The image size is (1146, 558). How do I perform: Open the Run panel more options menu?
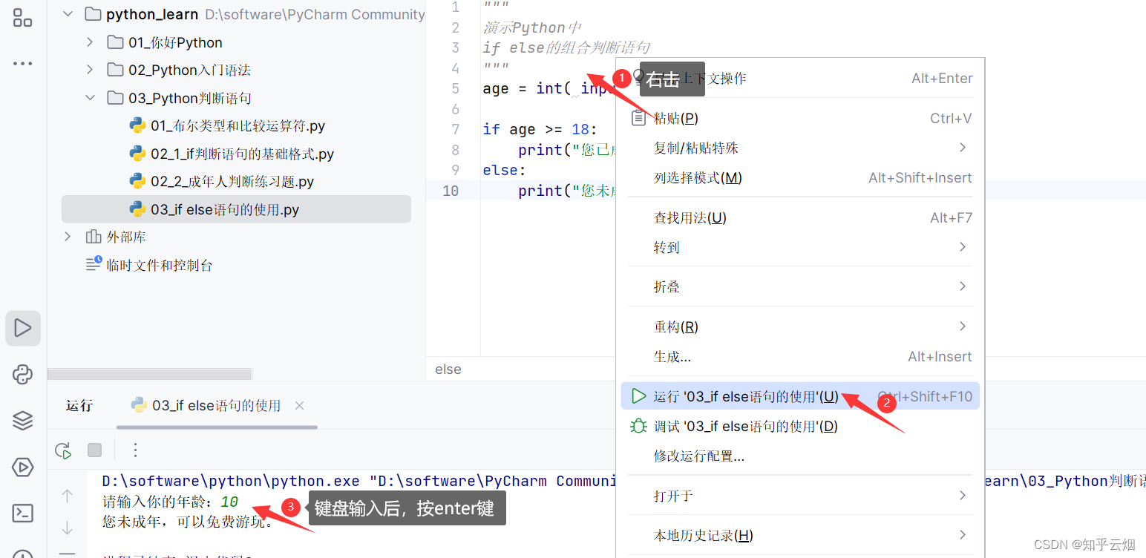pyautogui.click(x=135, y=450)
